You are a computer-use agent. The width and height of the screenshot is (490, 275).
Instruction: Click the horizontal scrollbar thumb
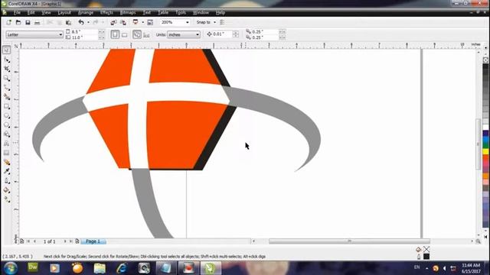[x=349, y=241]
